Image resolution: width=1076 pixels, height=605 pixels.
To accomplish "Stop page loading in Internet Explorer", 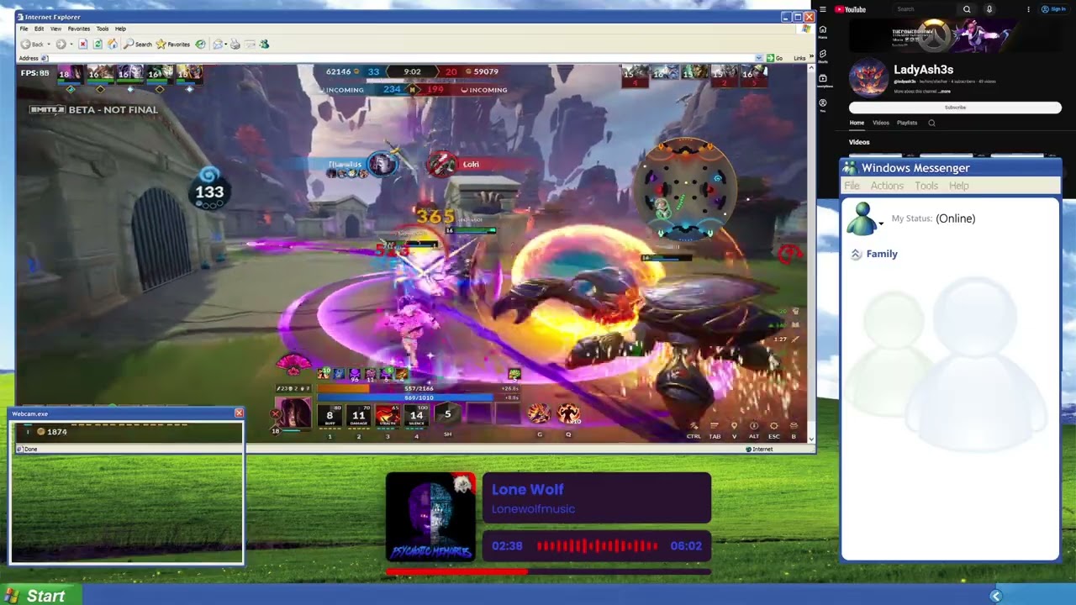I will click(82, 44).
